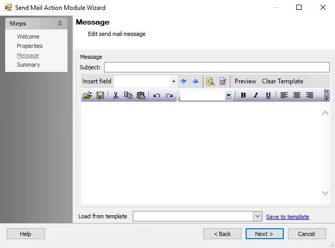Align text left
The image size is (335, 248).
point(284,95)
